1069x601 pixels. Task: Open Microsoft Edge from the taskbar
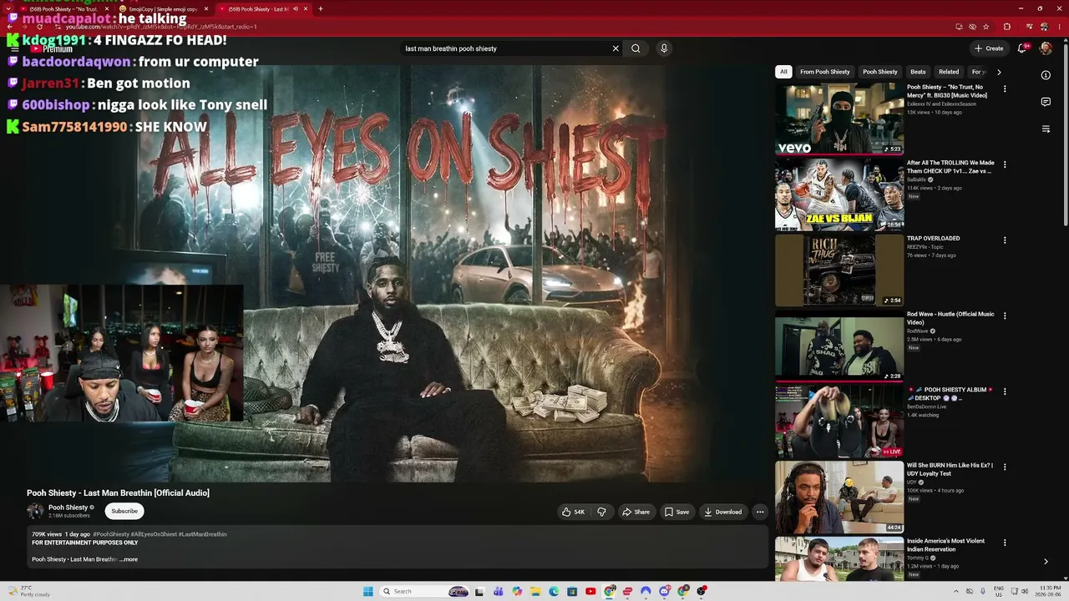coord(554,592)
